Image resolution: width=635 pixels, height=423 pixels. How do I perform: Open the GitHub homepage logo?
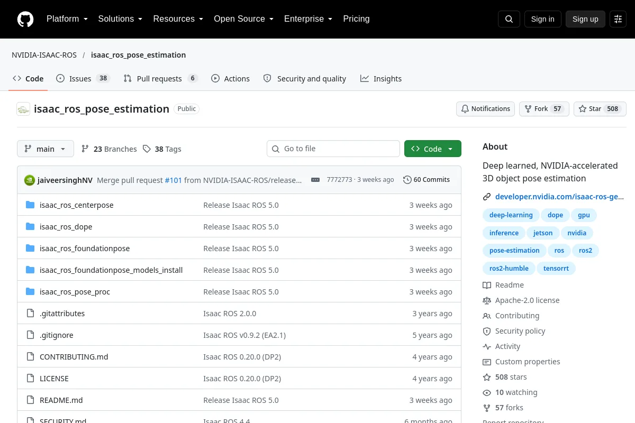pyautogui.click(x=25, y=19)
